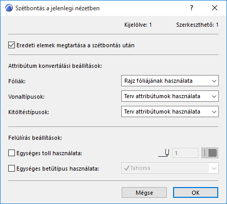The height and width of the screenshot is (204, 227).
Task: Click the pen icon beside pen number
Action: (x=164, y=153)
